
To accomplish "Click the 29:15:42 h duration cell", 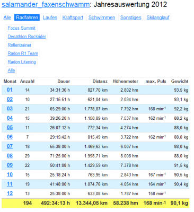I will click(60, 137).
